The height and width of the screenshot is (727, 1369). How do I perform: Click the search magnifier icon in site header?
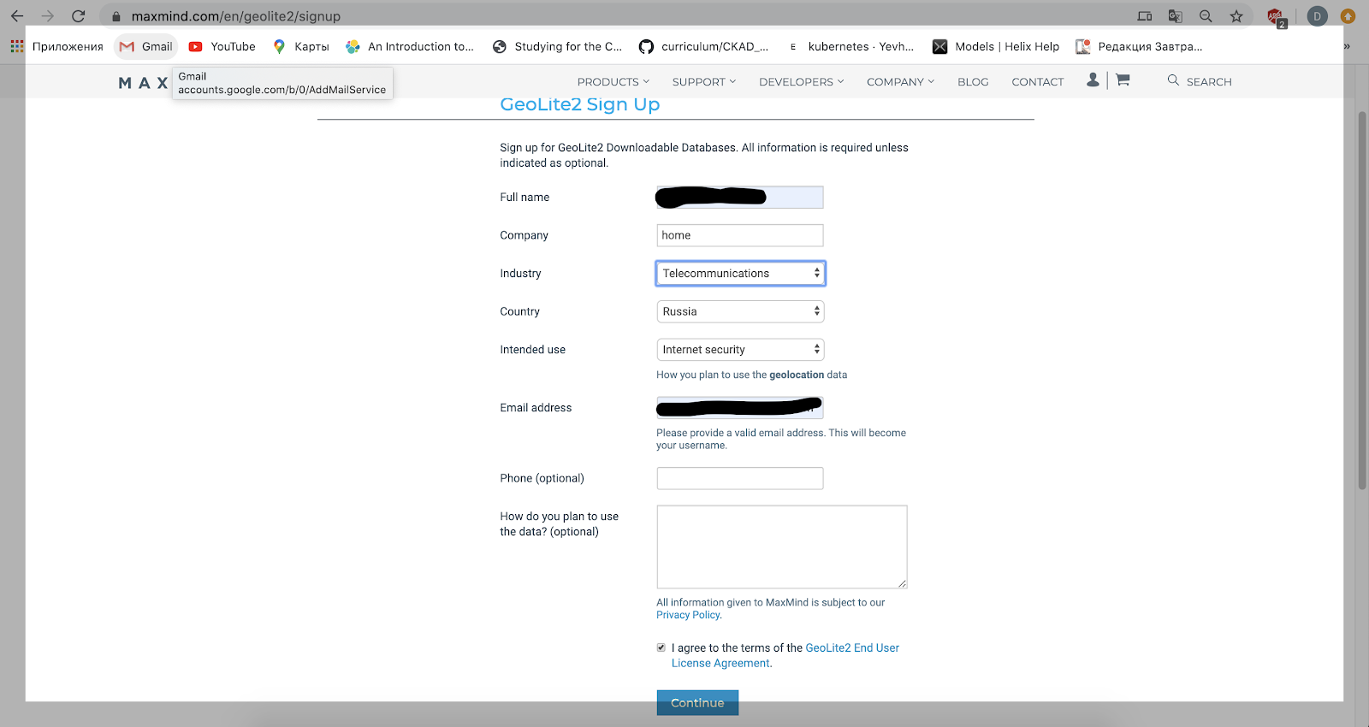tap(1173, 80)
